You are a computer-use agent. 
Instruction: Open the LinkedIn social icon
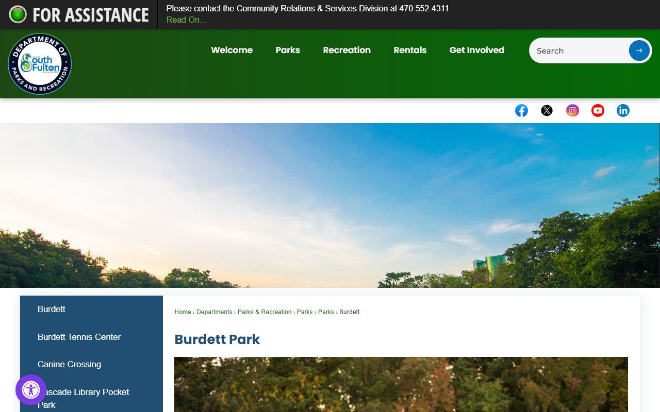point(623,110)
